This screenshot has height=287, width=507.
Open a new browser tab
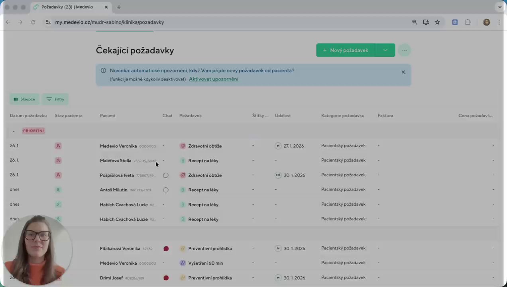pyautogui.click(x=119, y=7)
